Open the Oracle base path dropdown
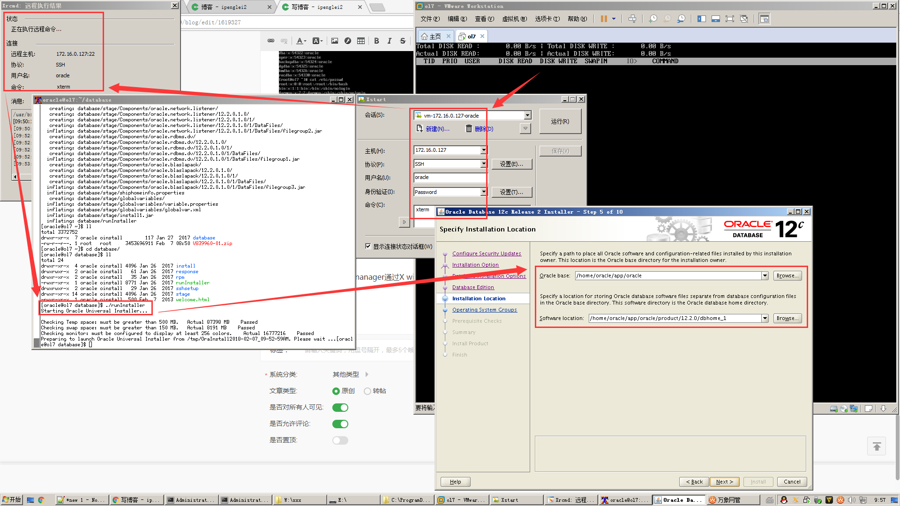This screenshot has height=506, width=900. click(x=765, y=276)
